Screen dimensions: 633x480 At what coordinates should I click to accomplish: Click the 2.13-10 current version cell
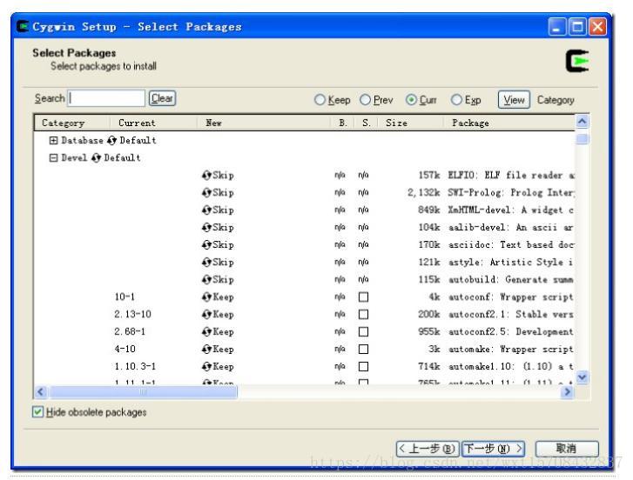point(133,315)
